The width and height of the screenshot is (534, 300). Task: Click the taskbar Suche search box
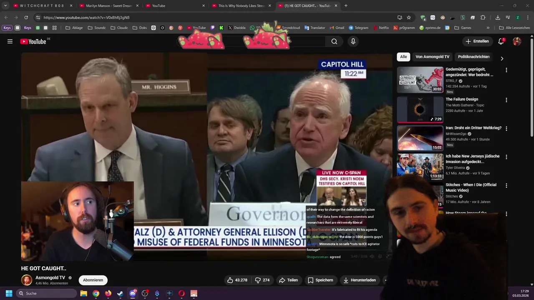pyautogui.click(x=46, y=293)
